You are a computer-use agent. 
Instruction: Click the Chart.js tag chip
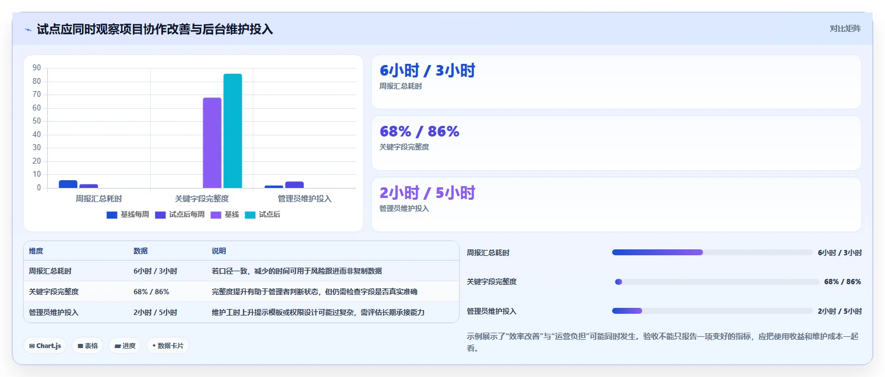click(x=45, y=346)
